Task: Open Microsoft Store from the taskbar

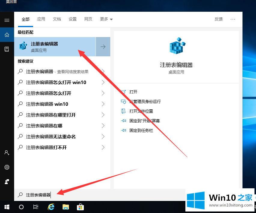Action: click(x=80, y=207)
